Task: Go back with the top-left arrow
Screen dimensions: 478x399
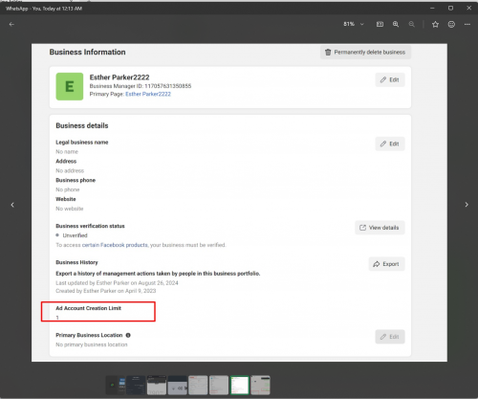Action: [11, 24]
